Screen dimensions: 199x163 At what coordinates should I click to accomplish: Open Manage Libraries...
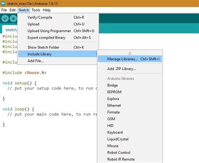(x=130, y=59)
